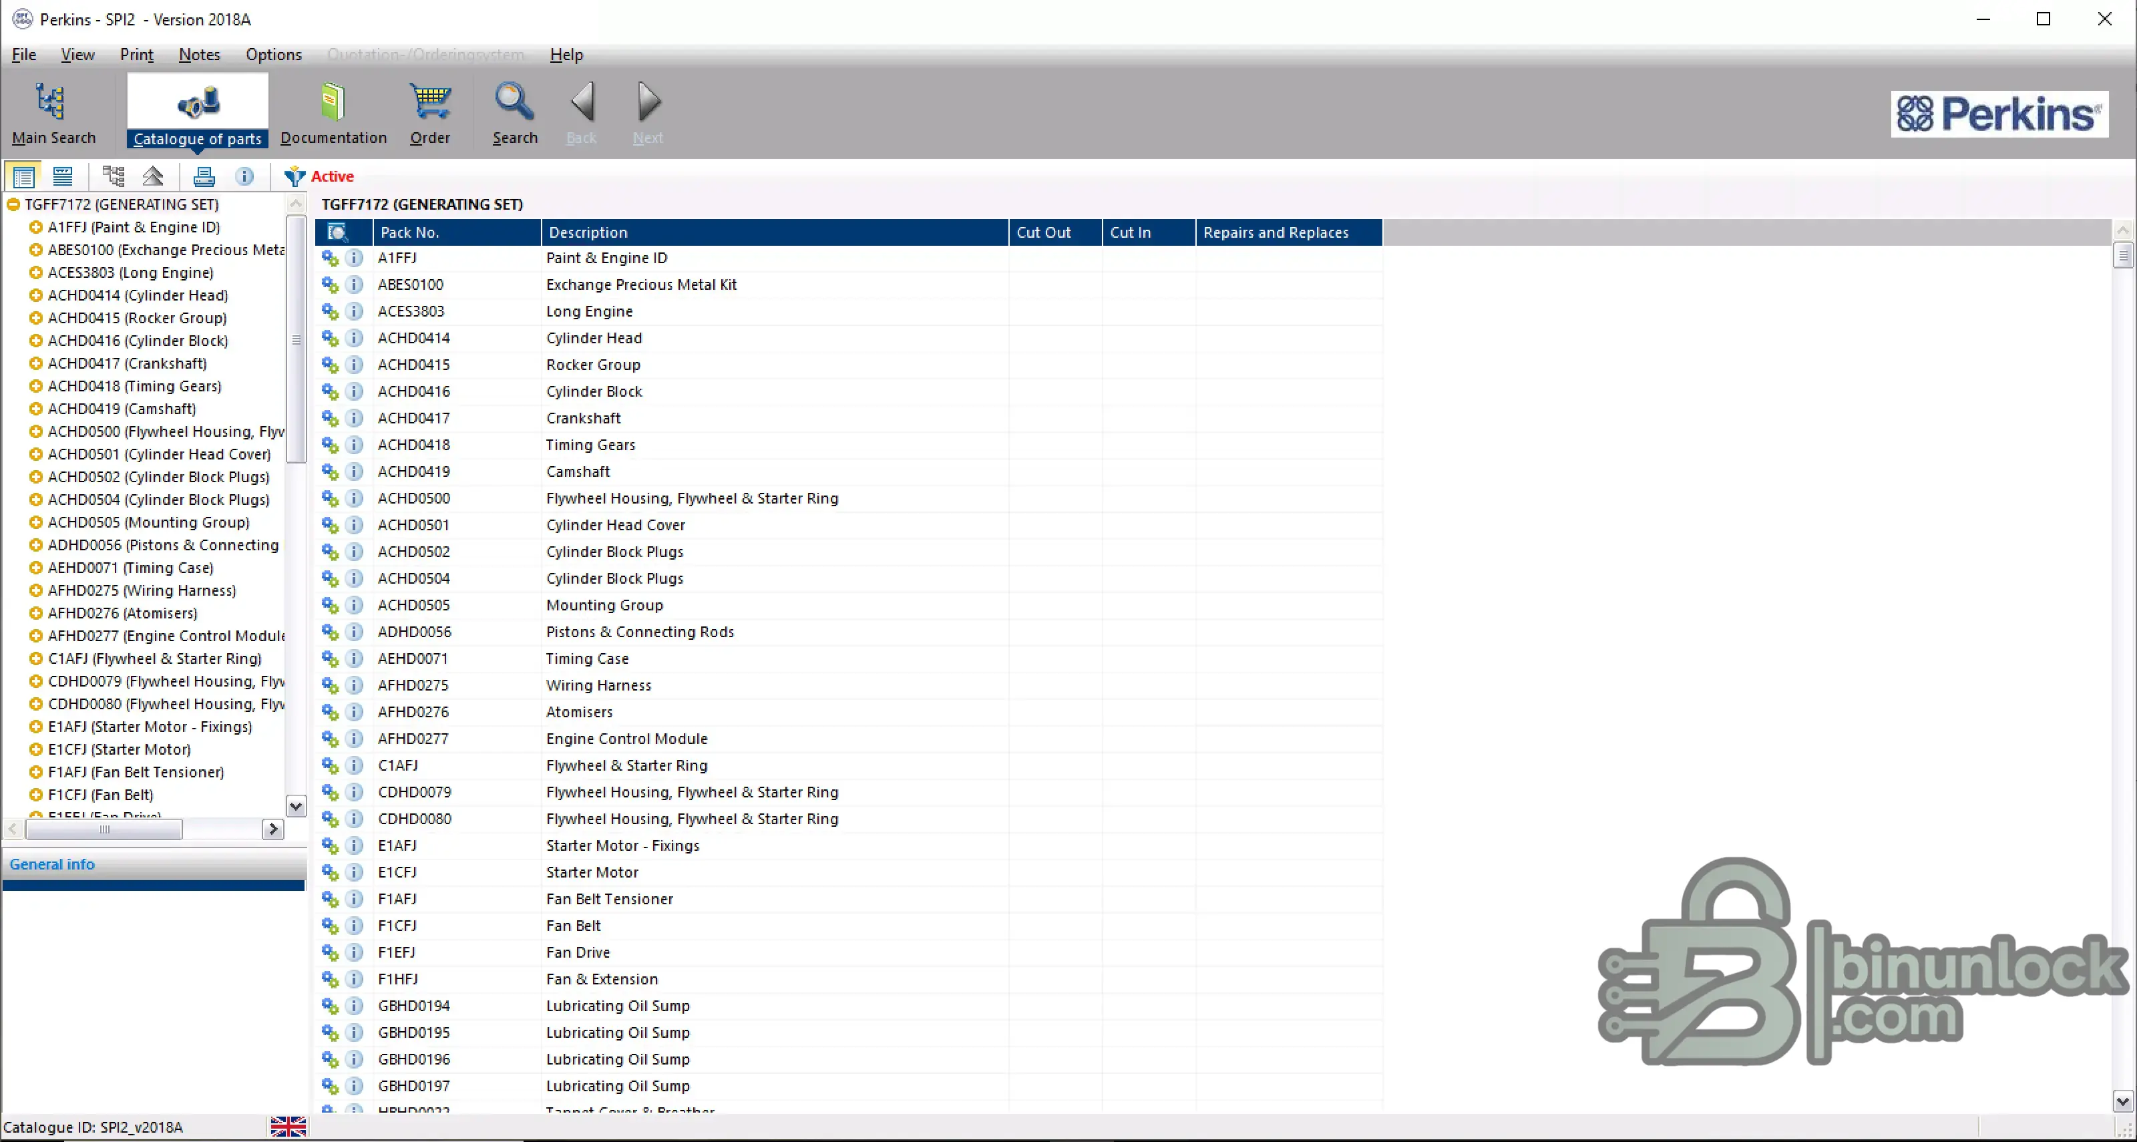Select the AFHD0275 (Wiring Harness) tree item
Viewport: 2137px width, 1142px height.
coord(142,590)
